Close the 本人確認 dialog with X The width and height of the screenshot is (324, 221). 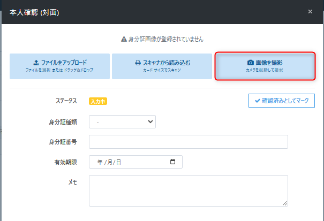[x=310, y=11]
